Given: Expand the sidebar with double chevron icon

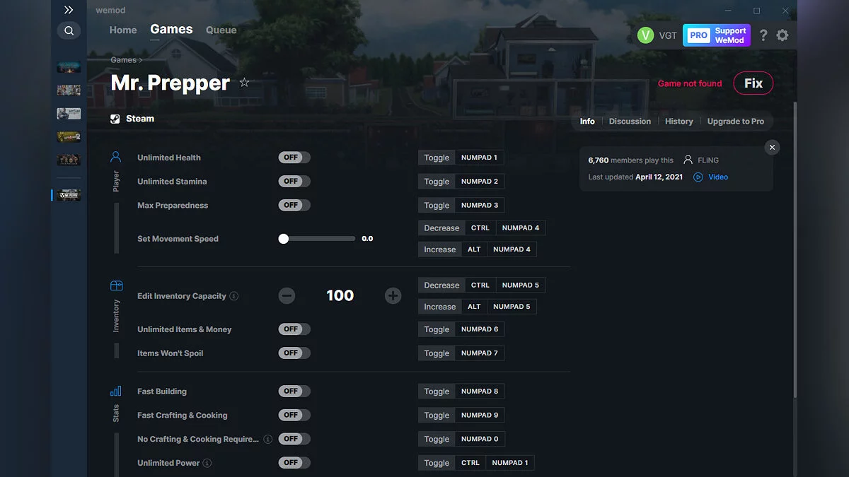Looking at the screenshot, I should point(69,10).
